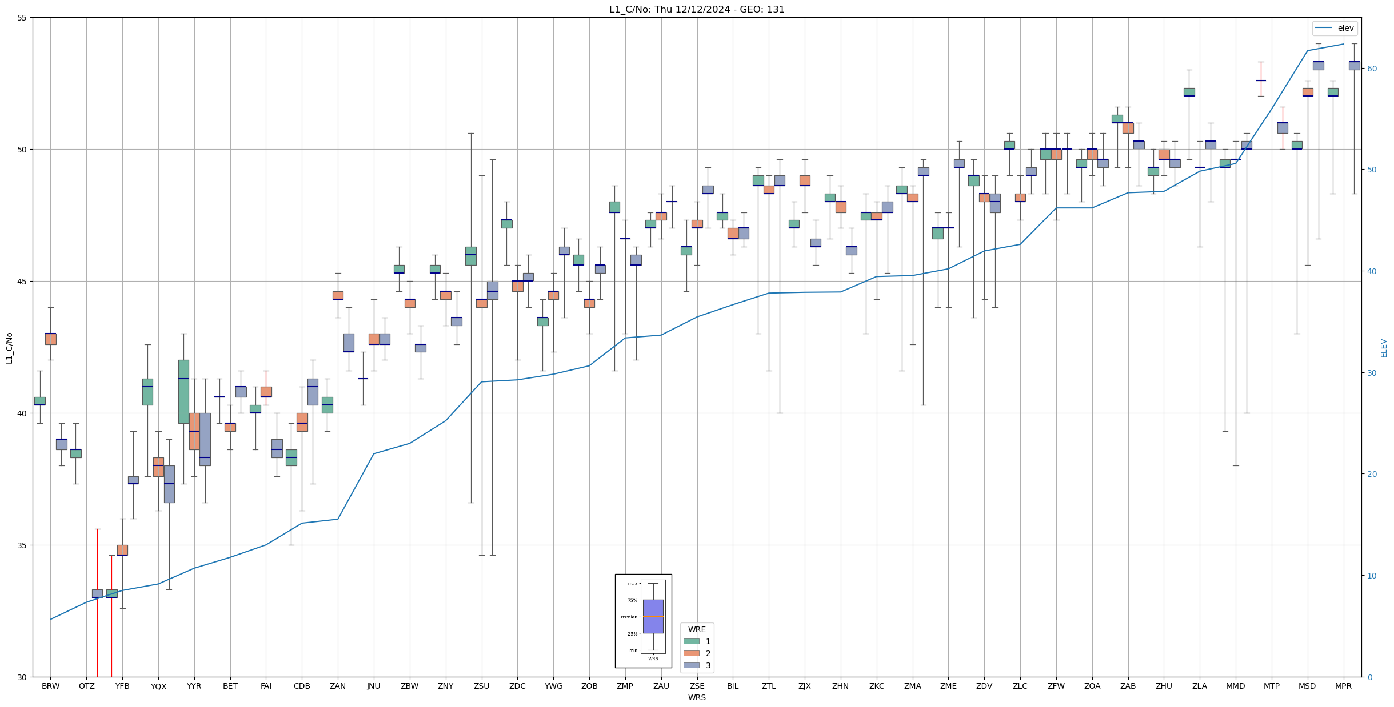
Task: Click the WRE legend heading
Action: click(x=697, y=629)
